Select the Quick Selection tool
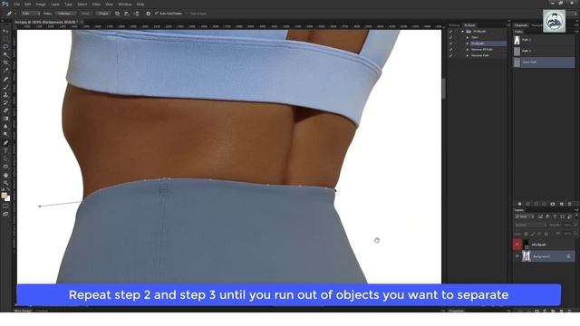This screenshot has width=580, height=326. tap(5, 54)
